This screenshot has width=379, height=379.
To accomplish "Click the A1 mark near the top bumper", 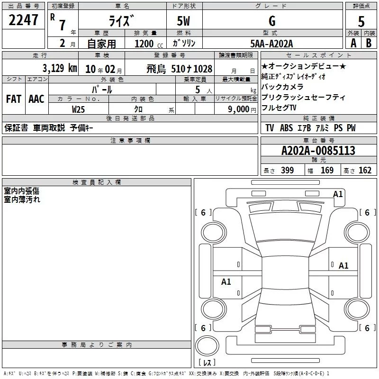I will click(338, 194).
